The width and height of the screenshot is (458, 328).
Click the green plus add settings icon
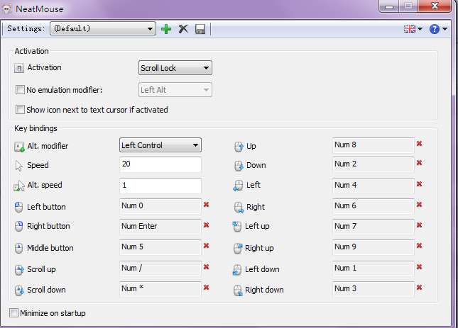(x=167, y=29)
